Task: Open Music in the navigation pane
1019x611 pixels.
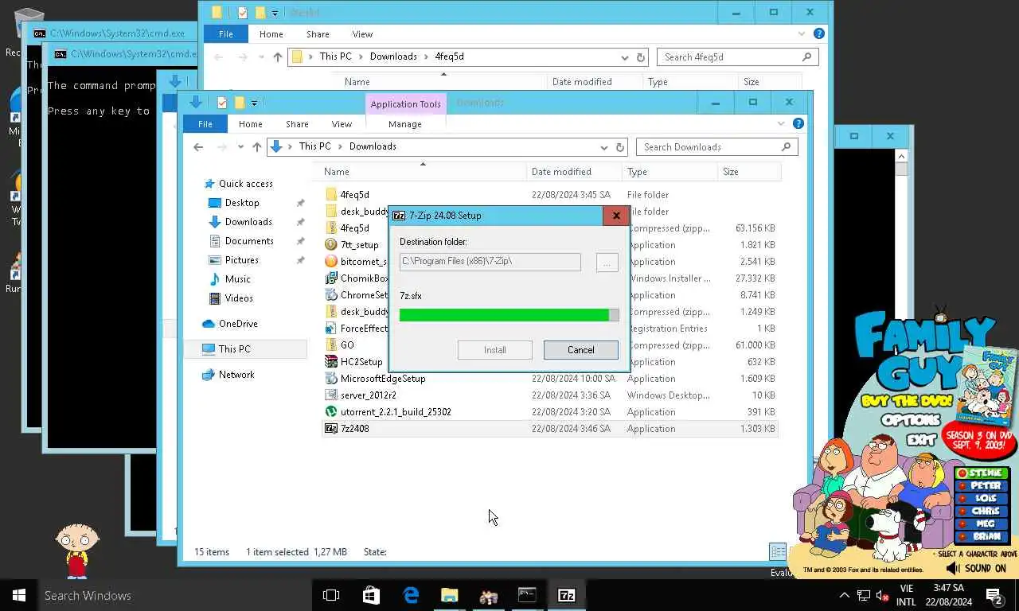Action: [237, 279]
